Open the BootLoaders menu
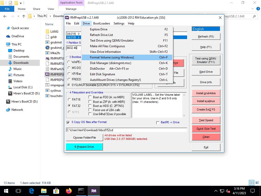The width and height of the screenshot is (261, 196). tap(101, 23)
